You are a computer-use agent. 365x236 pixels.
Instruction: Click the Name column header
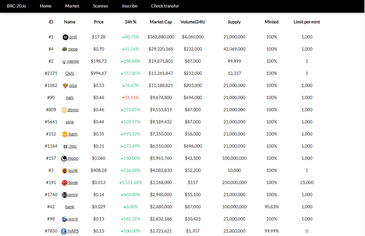(x=70, y=22)
